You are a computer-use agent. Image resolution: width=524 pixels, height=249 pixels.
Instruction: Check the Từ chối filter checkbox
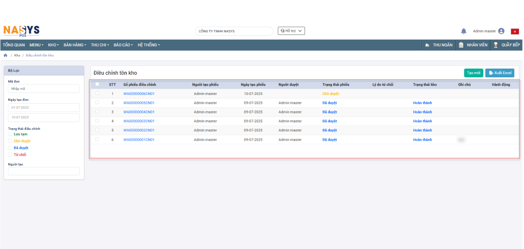[x=10, y=155]
